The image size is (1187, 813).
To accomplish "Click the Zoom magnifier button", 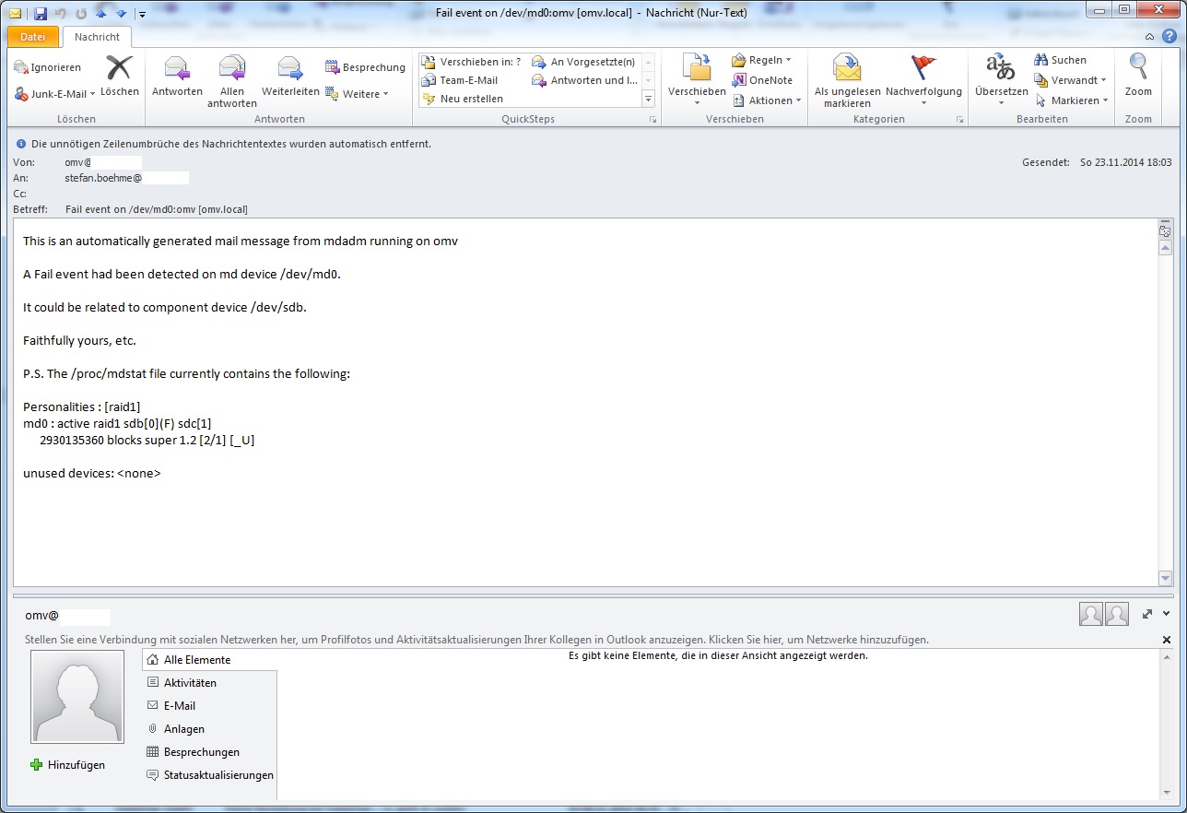I will coord(1138,76).
